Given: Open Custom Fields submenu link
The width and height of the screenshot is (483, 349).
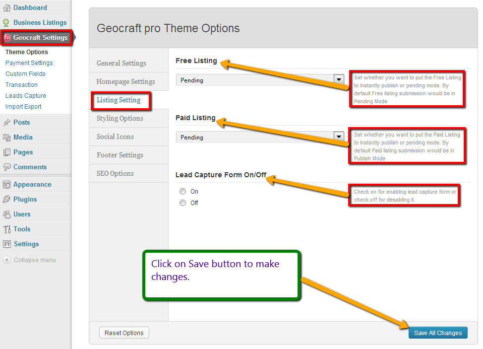Looking at the screenshot, I should click(x=25, y=74).
